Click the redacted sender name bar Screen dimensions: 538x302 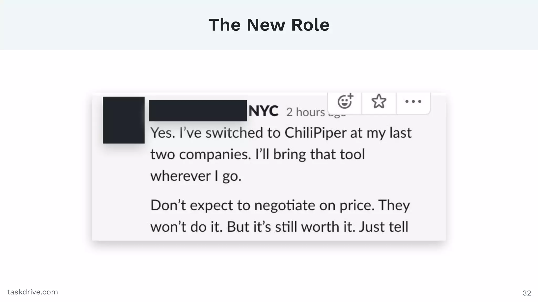point(198,111)
